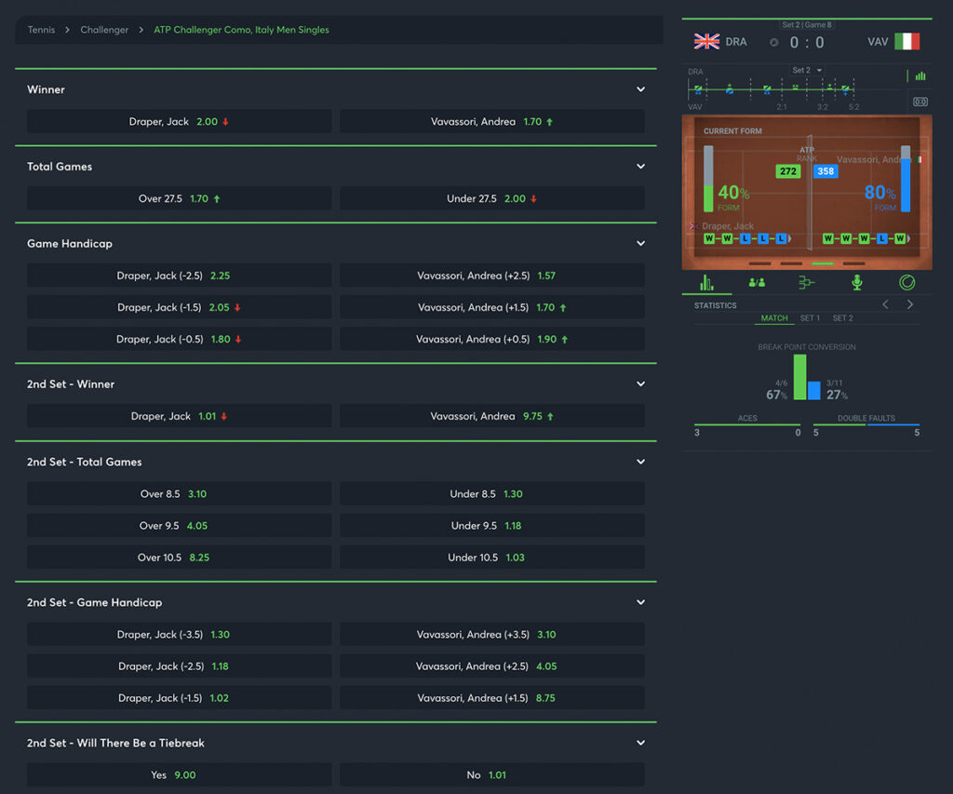Open ATP Challenger Como breadcrumb link
This screenshot has height=794, width=953.
[x=241, y=30]
